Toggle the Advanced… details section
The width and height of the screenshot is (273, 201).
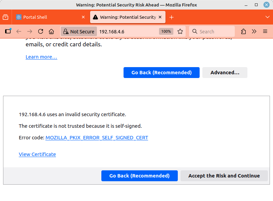coord(225,73)
